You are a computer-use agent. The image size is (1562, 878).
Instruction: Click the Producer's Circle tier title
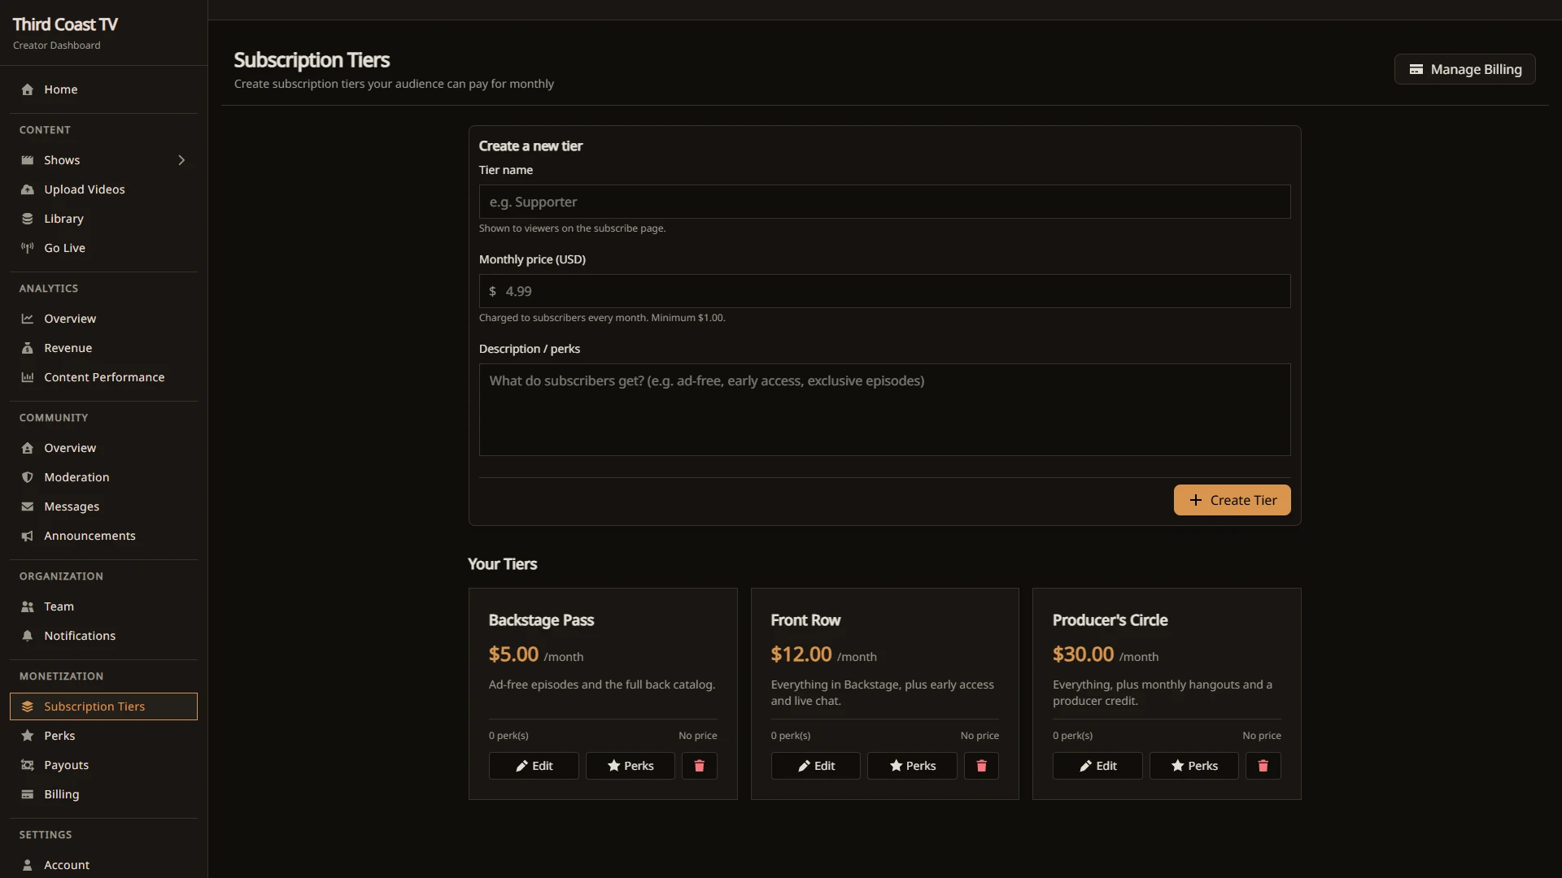[1110, 620]
